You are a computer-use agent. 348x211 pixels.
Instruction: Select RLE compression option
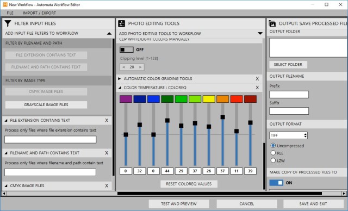coord(273,153)
